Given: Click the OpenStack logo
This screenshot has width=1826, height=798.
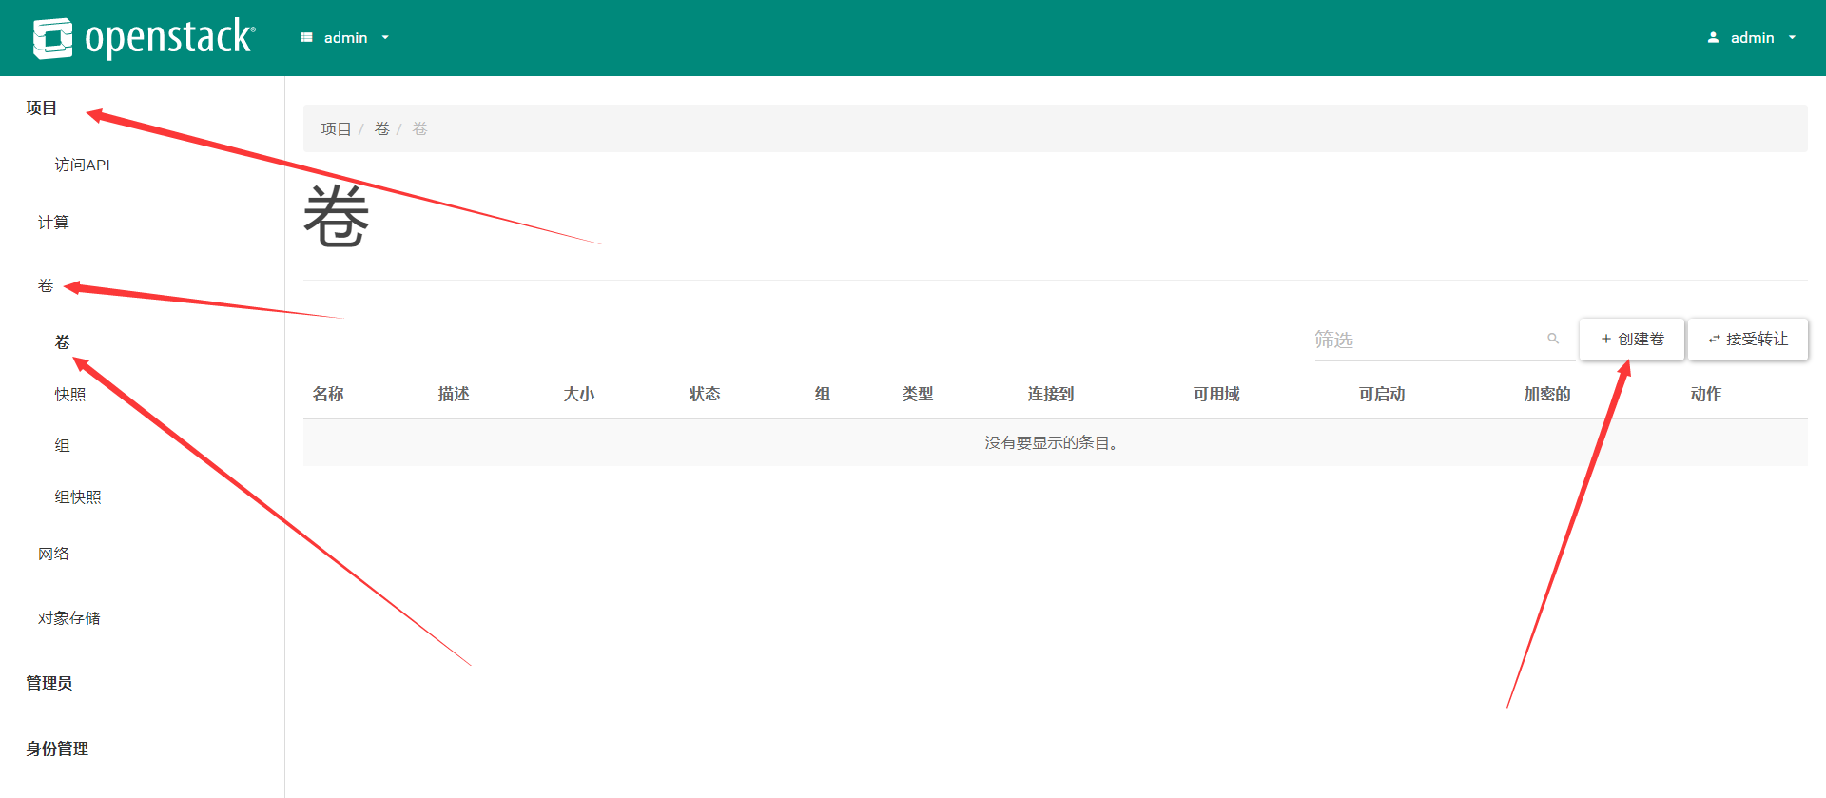Looking at the screenshot, I should [144, 38].
